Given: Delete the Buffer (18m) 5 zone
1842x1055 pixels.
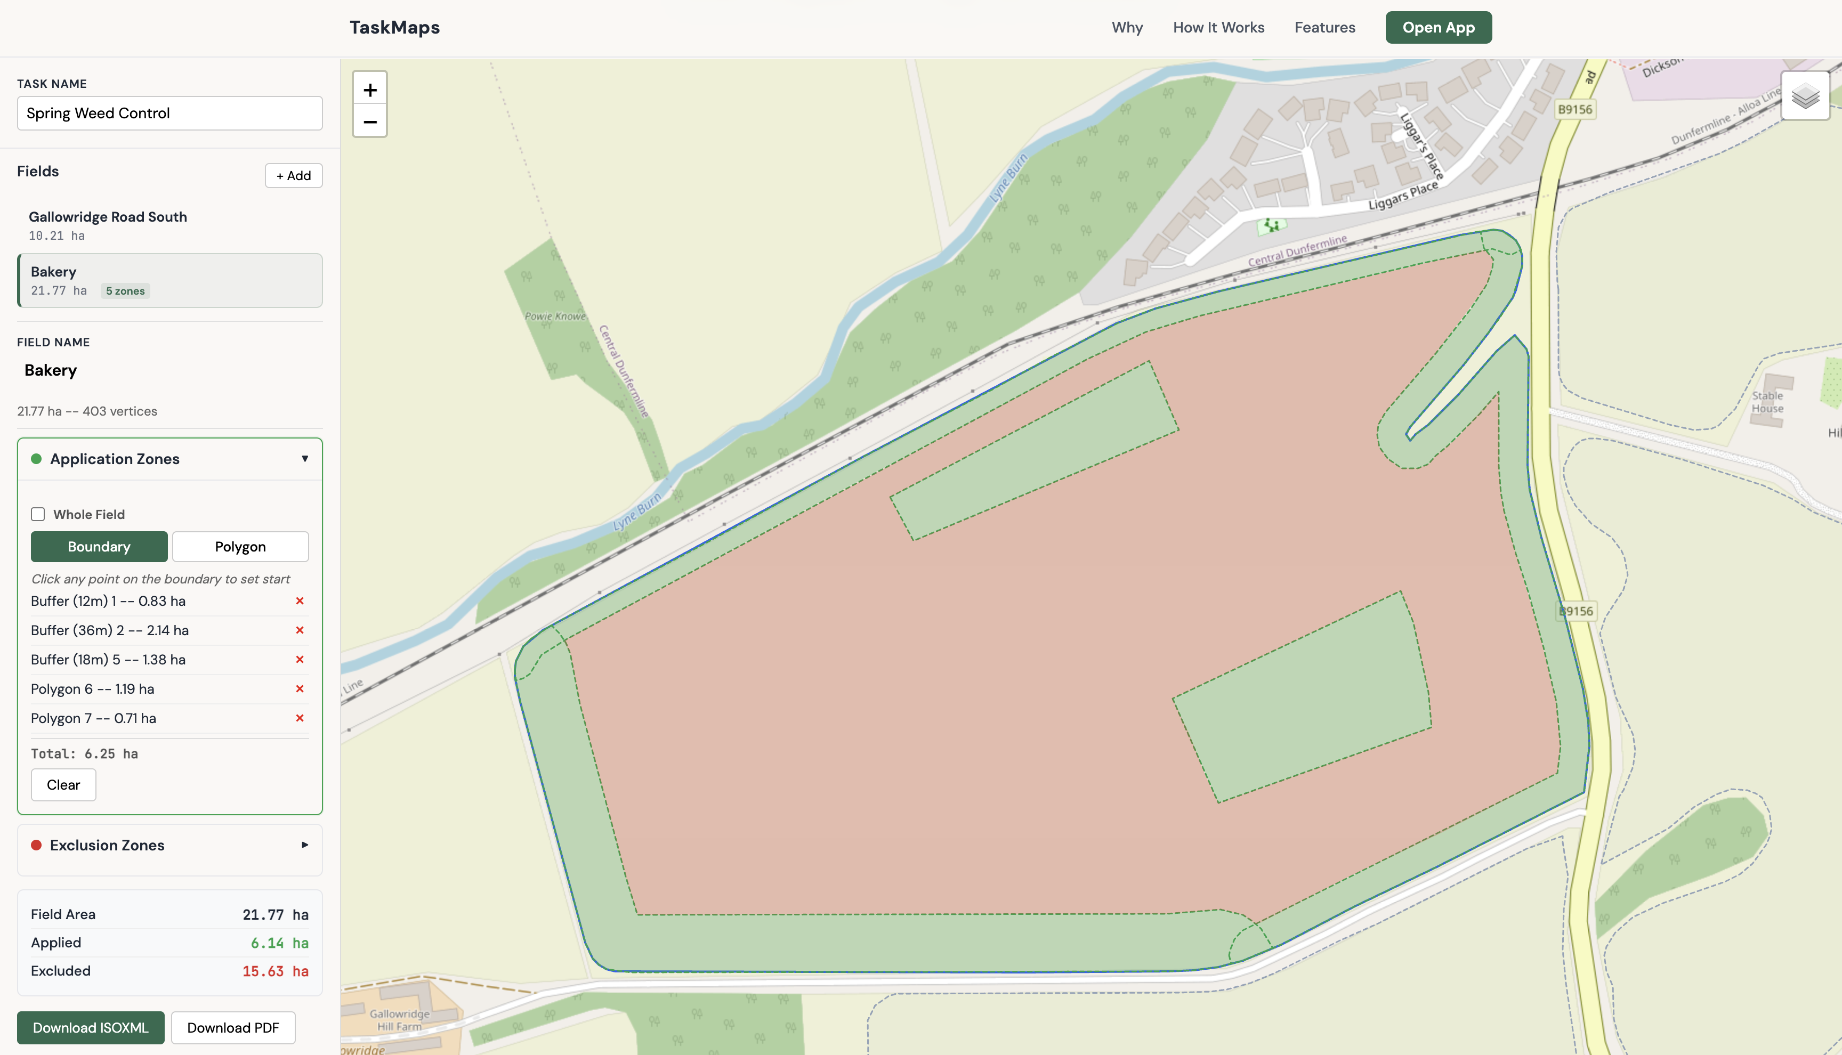Looking at the screenshot, I should [299, 660].
